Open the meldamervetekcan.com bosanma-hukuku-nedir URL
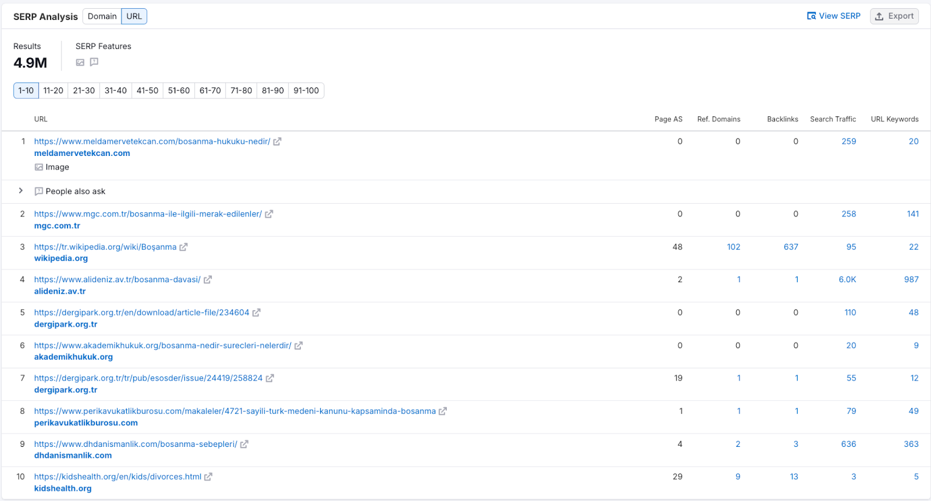The height and width of the screenshot is (501, 931). coord(152,141)
